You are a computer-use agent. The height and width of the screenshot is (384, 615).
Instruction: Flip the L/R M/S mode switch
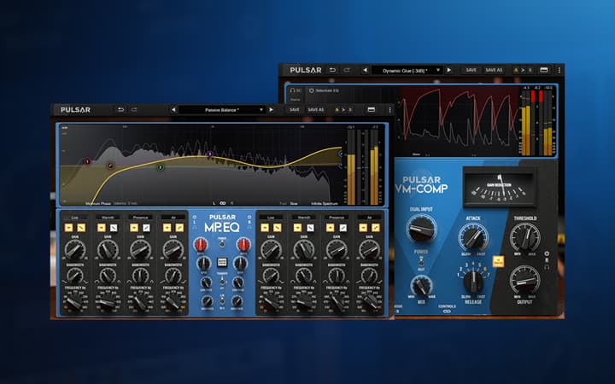click(x=222, y=301)
